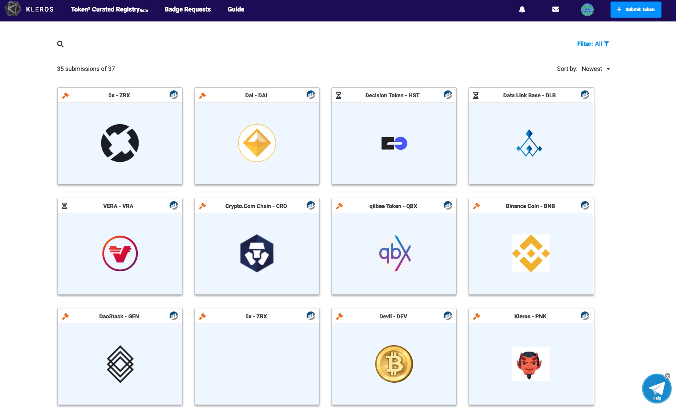Click the badge icon on Kleros - PNK
The height and width of the screenshot is (408, 676).
point(585,316)
